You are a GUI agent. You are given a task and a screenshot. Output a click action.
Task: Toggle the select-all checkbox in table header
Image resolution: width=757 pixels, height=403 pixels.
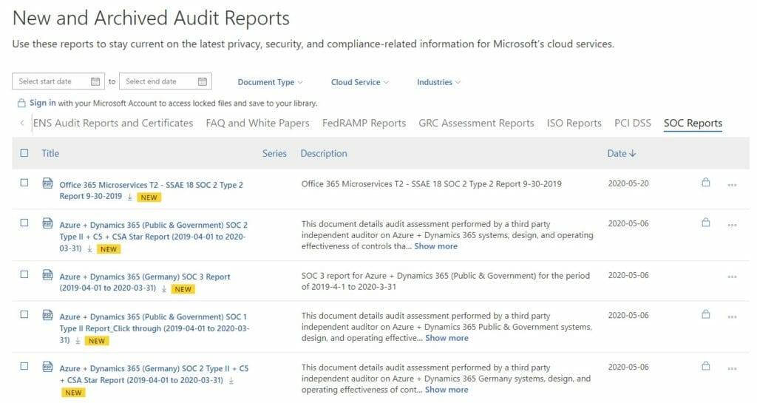[24, 153]
